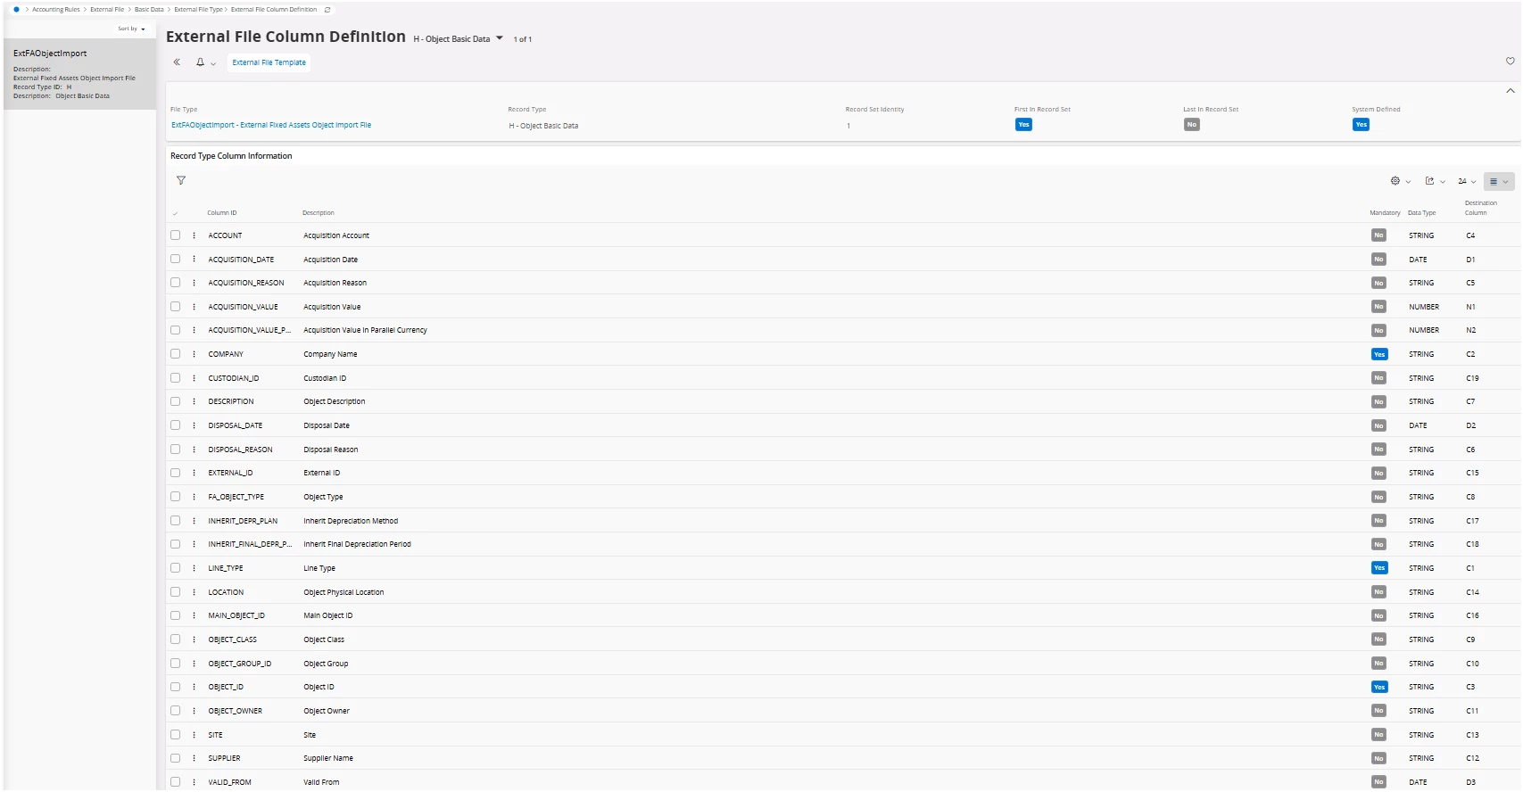
Task: Click External File Column Definition breadcrumb
Action: point(274,10)
